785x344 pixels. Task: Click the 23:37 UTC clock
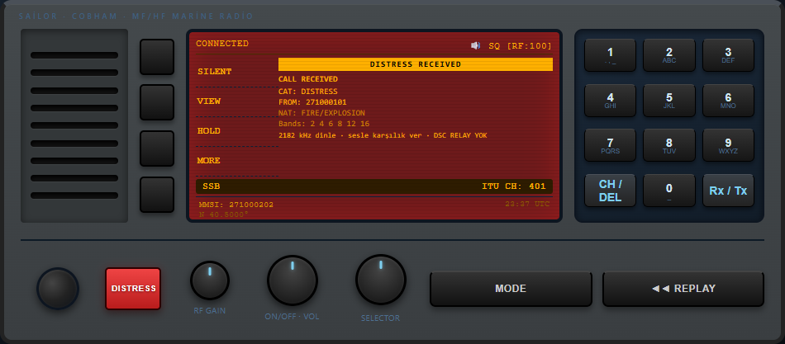tap(527, 204)
